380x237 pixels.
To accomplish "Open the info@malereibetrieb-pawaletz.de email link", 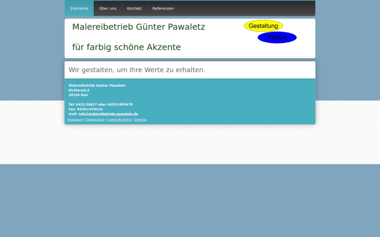I will 108,114.
